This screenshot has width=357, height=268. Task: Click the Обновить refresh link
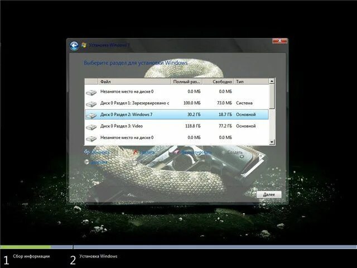[x=100, y=152]
